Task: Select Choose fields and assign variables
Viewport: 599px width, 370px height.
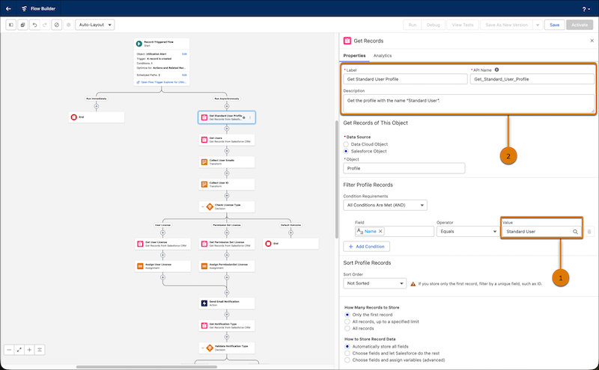Action: (347, 360)
